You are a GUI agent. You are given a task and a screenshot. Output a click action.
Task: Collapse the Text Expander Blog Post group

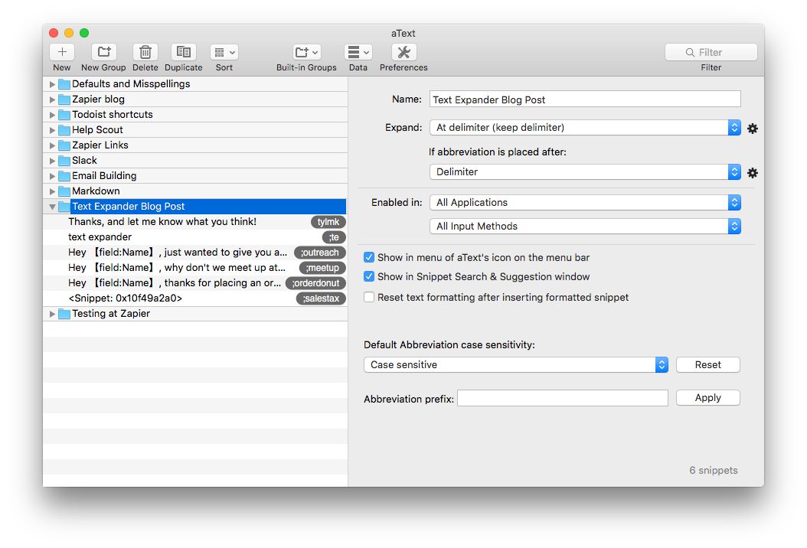click(52, 207)
